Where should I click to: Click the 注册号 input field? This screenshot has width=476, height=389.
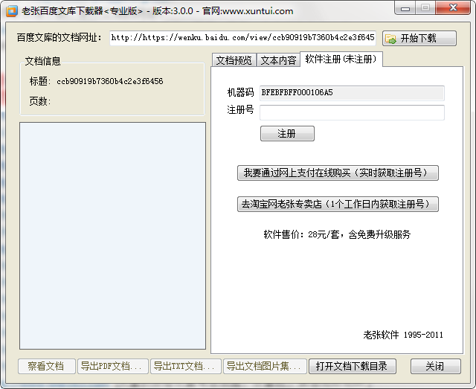[352, 112]
